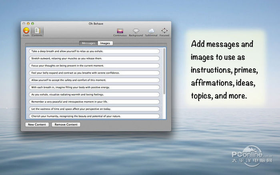Minimize the Oh Behave window
The image size is (280, 175).
(28, 24)
